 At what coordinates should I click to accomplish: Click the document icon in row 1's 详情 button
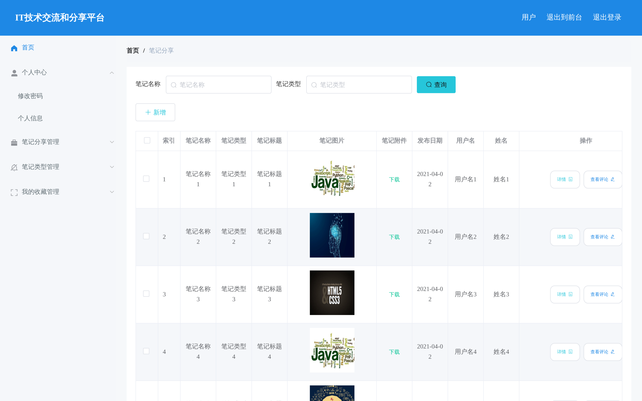(570, 179)
